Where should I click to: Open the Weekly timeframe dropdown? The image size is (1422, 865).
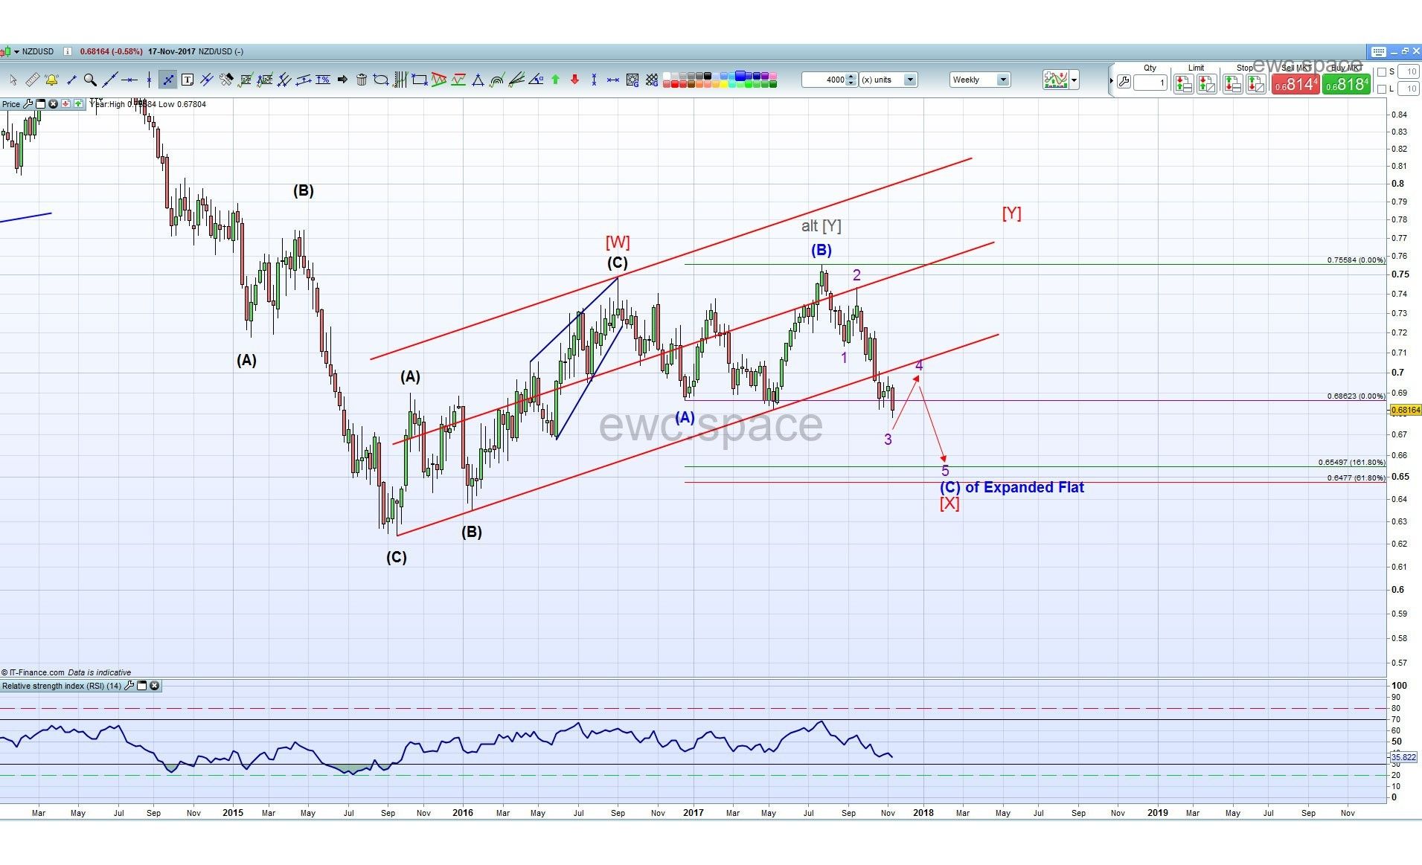click(x=1002, y=80)
